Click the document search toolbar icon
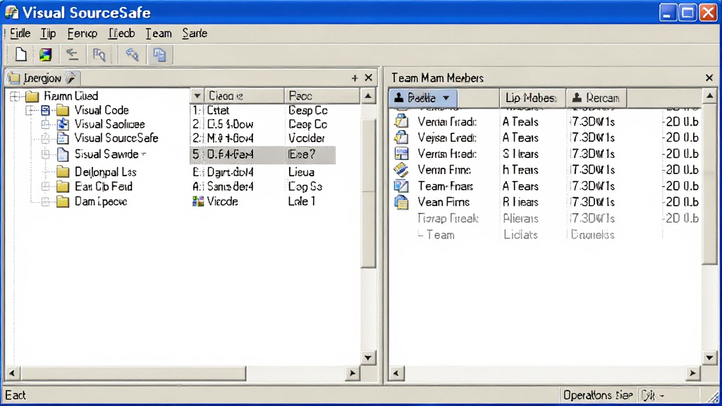This screenshot has height=406, width=722. click(x=99, y=55)
